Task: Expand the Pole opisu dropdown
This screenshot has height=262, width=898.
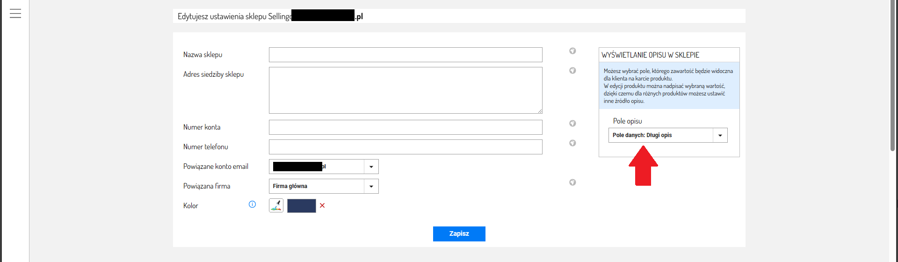Action: [x=720, y=135]
